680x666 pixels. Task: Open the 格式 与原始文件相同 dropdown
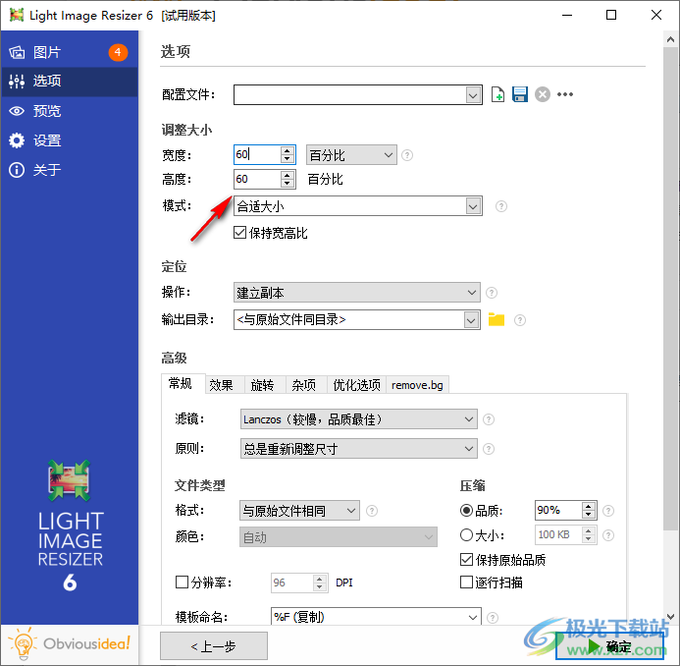[x=299, y=511]
